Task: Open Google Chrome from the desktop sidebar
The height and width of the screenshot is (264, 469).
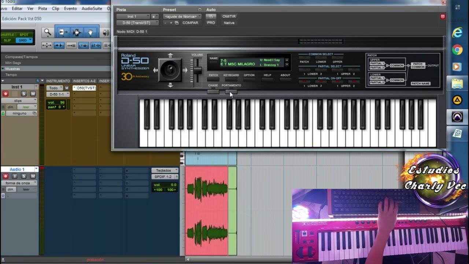Action: coord(457,49)
